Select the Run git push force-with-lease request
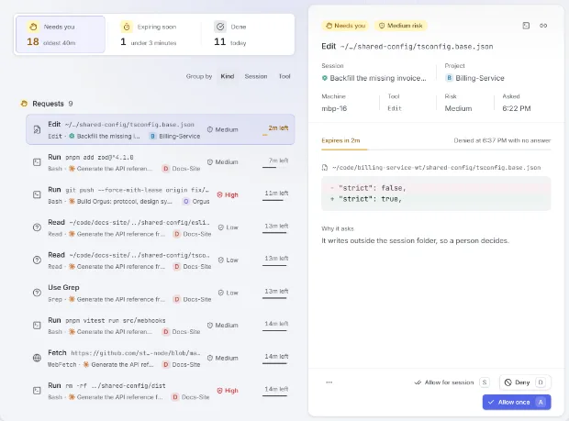 coord(160,194)
